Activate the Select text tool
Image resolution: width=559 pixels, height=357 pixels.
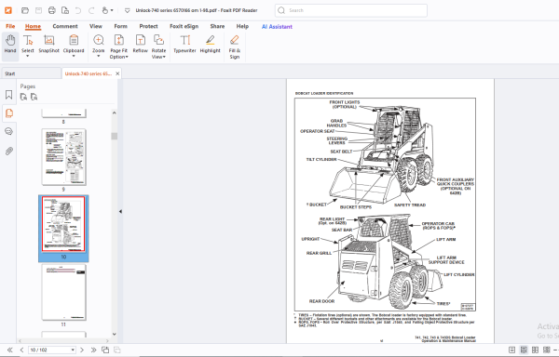tap(28, 44)
